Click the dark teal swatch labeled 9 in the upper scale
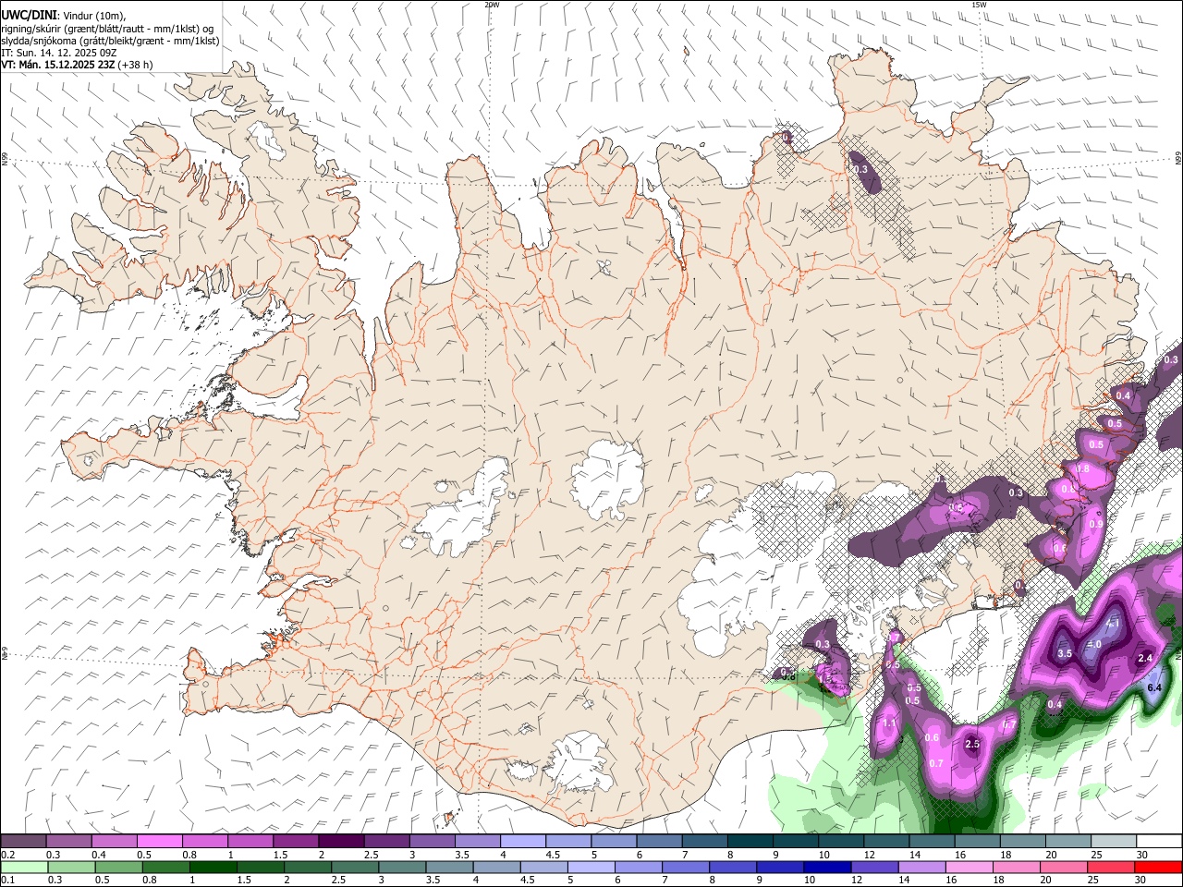The image size is (1183, 887). click(795, 842)
